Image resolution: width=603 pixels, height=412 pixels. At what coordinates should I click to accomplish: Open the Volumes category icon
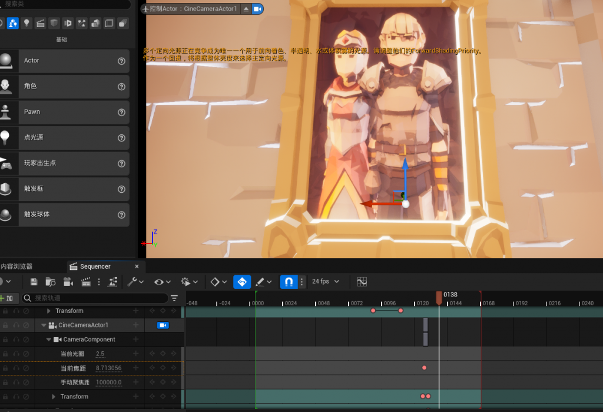109,24
